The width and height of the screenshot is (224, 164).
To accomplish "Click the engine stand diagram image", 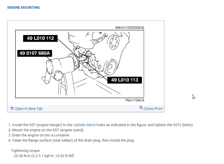I will pos(80,64).
